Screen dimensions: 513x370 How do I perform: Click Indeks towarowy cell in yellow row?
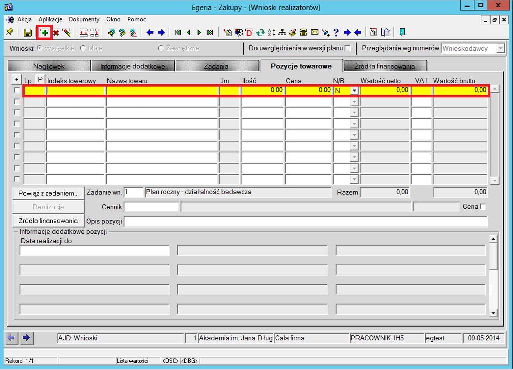(76, 90)
